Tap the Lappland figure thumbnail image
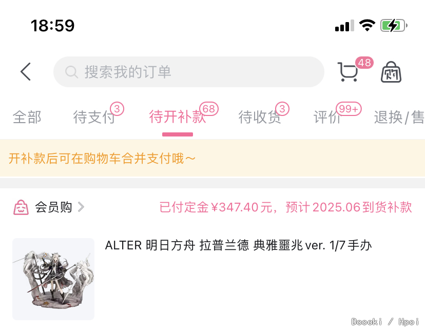 (x=53, y=279)
